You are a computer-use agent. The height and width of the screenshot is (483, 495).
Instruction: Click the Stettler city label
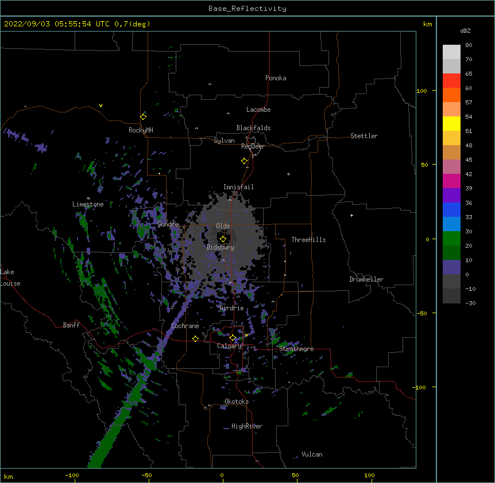364,136
